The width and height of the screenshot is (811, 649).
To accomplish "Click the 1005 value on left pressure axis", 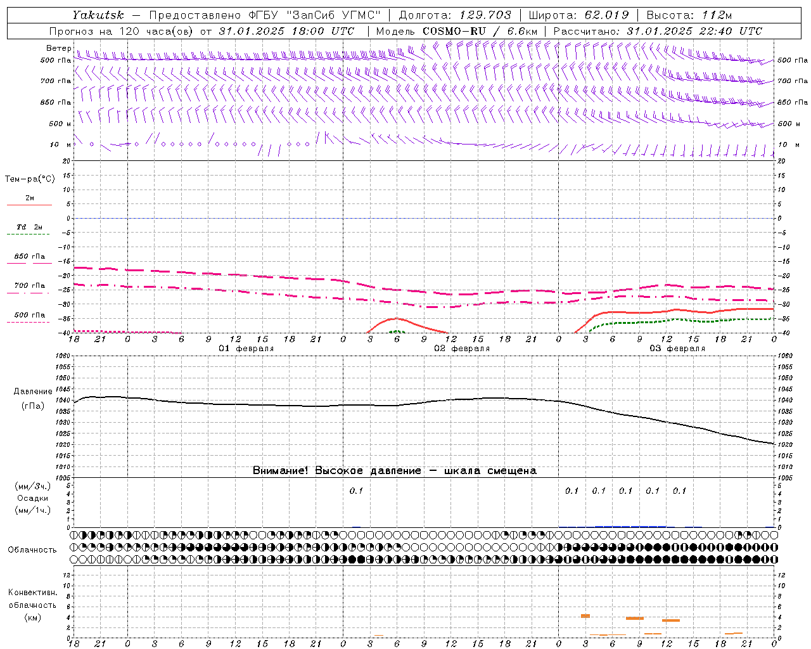I will [x=64, y=478].
